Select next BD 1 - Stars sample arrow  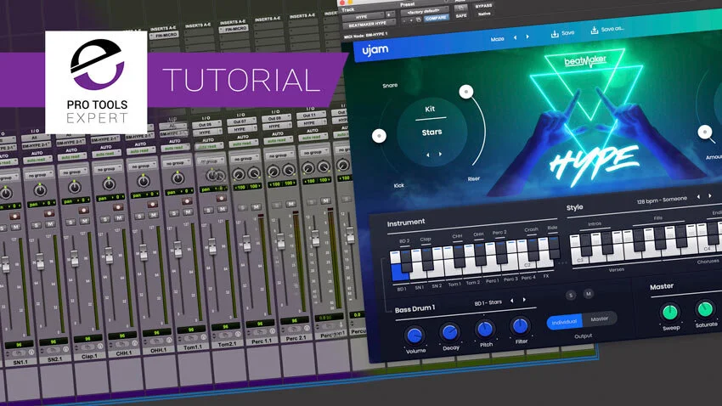point(524,300)
